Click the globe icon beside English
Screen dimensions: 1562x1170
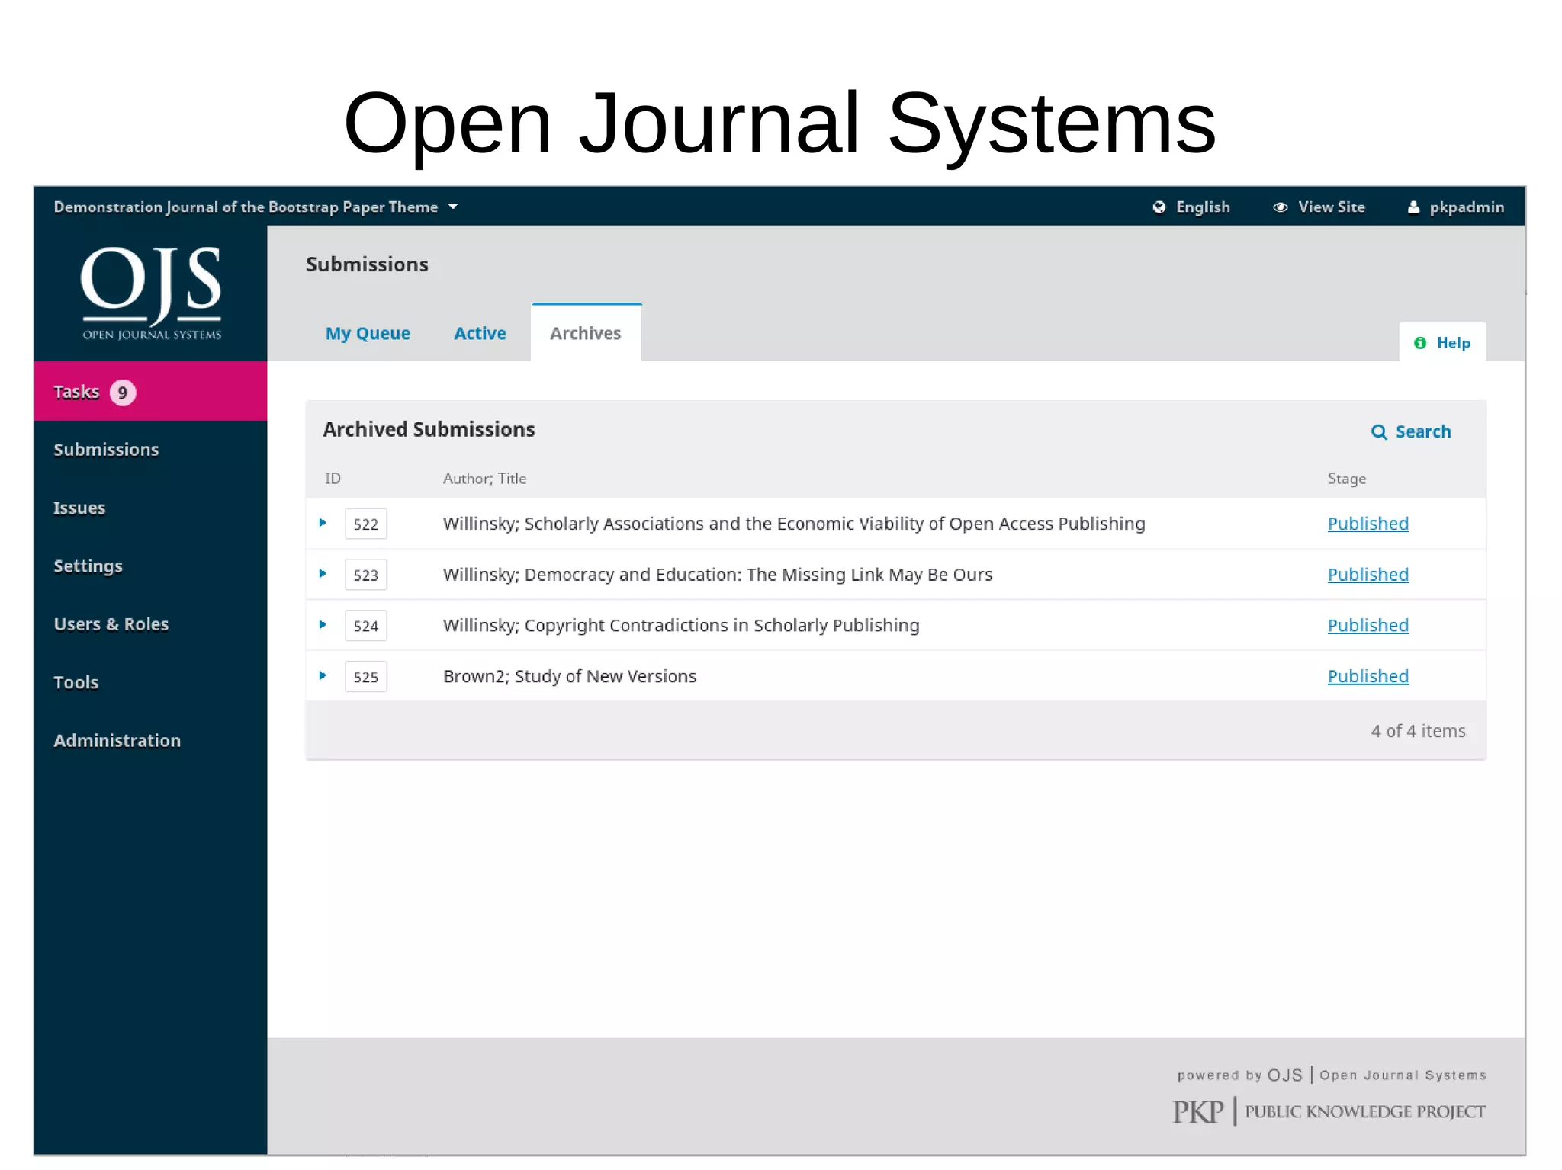tap(1159, 207)
